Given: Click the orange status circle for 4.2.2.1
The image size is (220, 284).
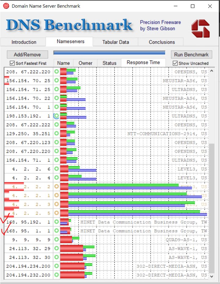Looking at the screenshot, I should pyautogui.click(x=57, y=195).
